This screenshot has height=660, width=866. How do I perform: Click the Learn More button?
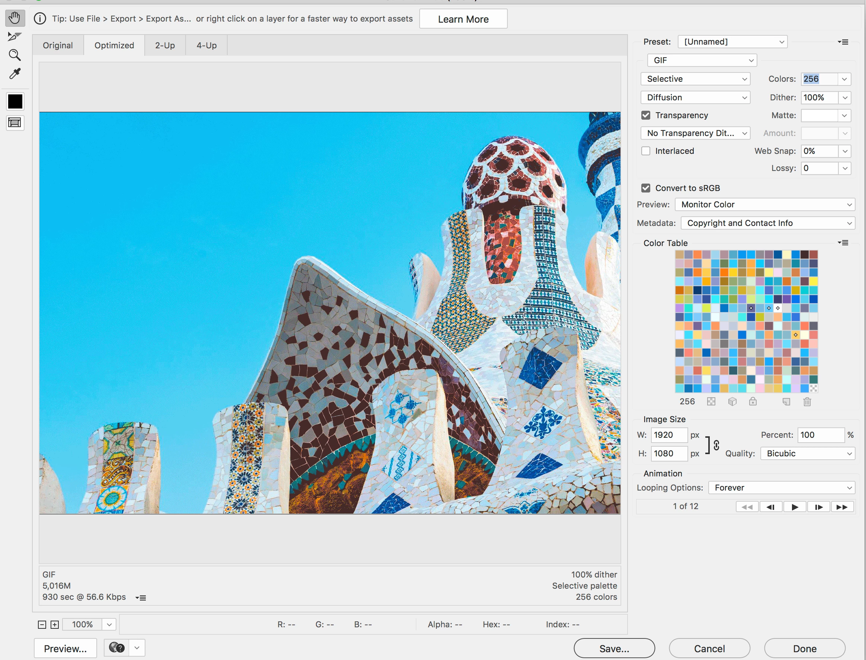point(463,19)
